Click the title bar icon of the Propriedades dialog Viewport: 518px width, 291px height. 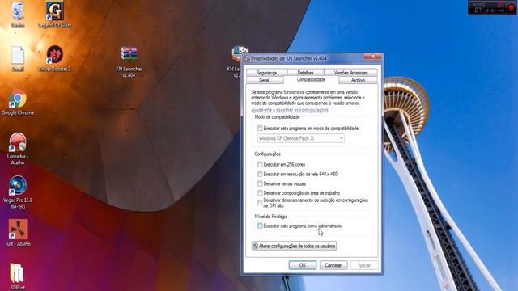(x=246, y=58)
